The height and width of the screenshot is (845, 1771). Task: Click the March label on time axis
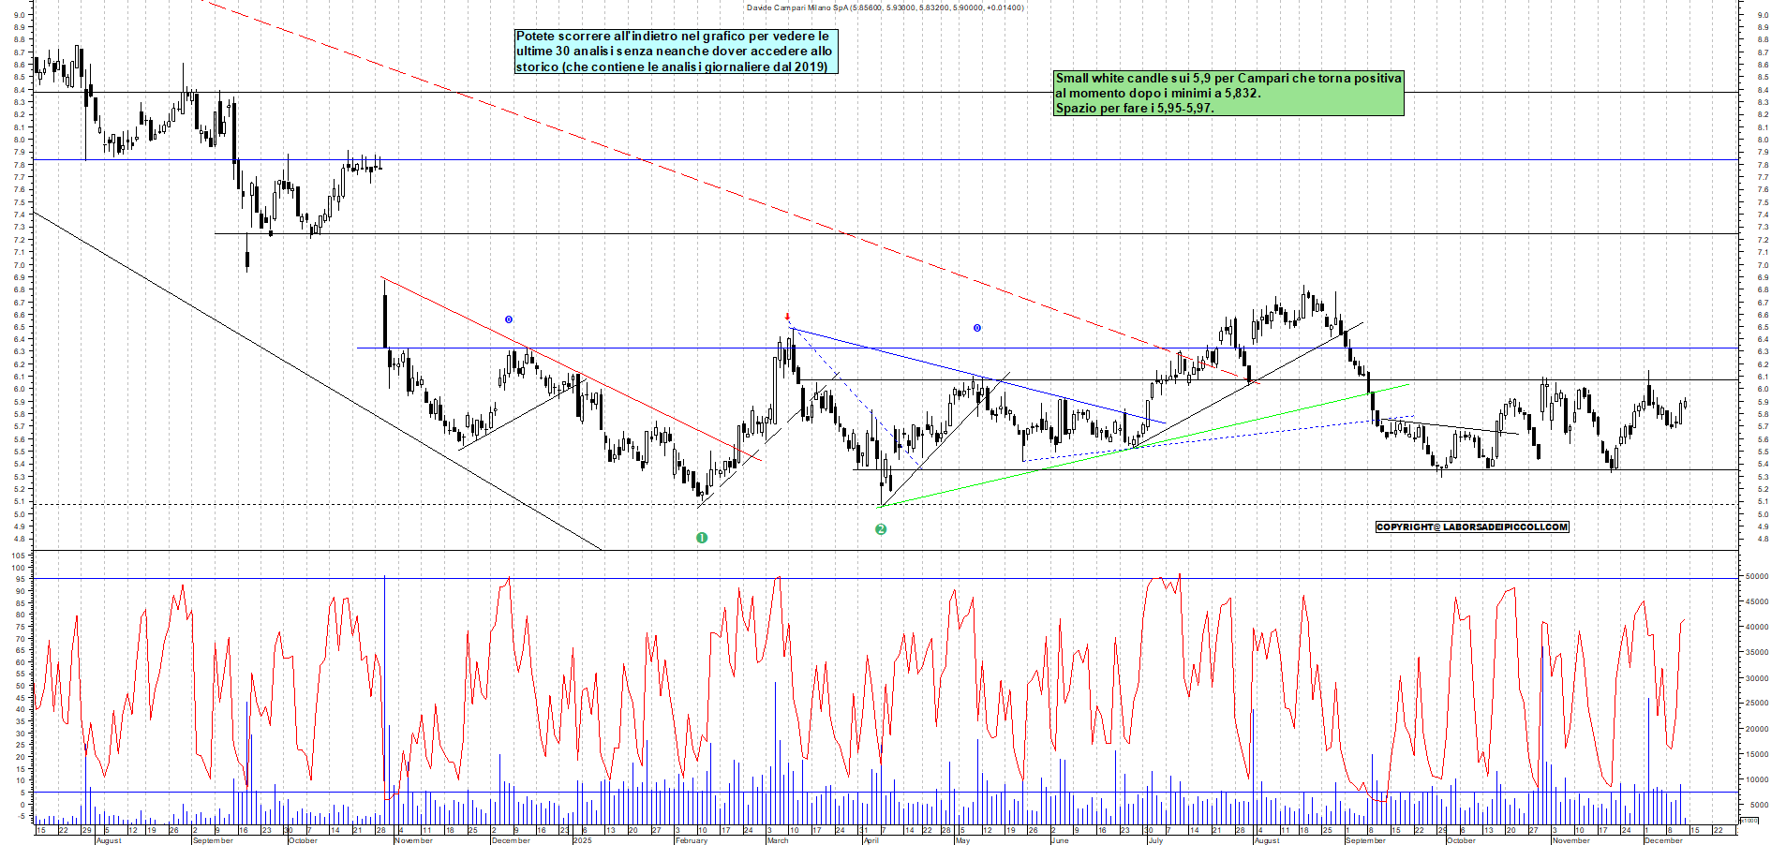pyautogui.click(x=778, y=840)
